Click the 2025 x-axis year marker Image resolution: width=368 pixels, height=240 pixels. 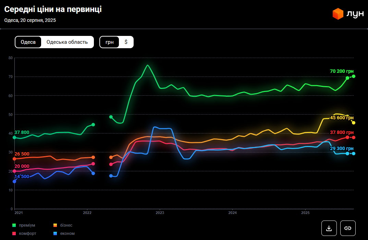305,213
